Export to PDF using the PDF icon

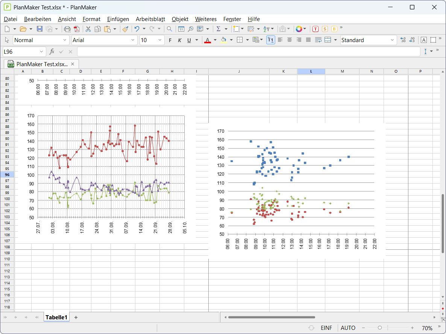coord(76,29)
